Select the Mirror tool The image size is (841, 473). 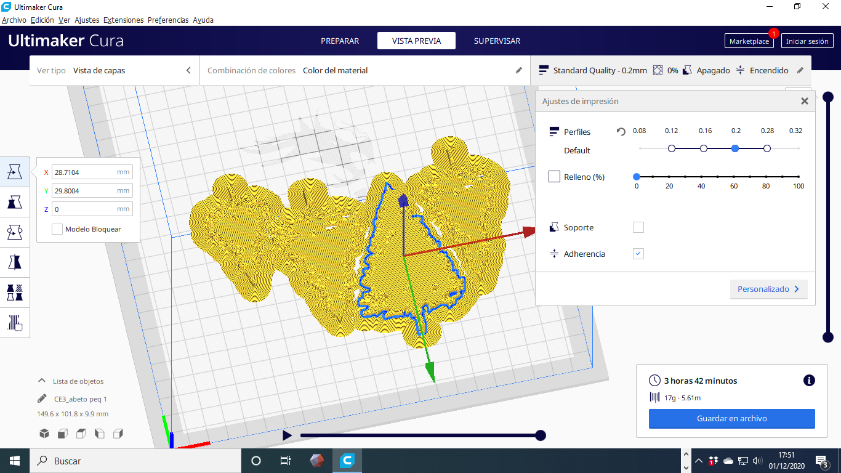pos(15,262)
